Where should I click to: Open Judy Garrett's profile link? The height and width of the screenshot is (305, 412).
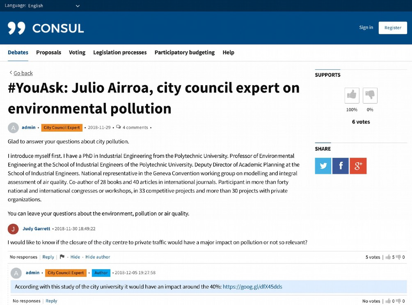(x=36, y=229)
